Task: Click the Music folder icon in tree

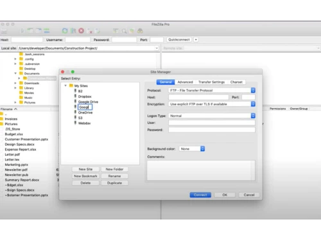Action: pos(21,98)
